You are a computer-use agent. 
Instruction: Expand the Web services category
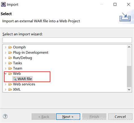[x=6, y=84]
